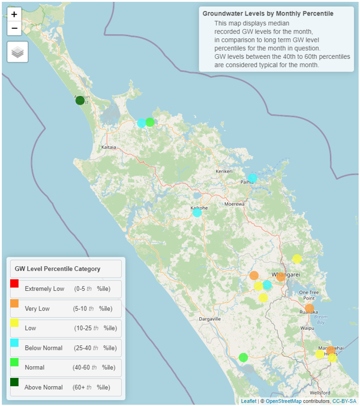Click the orange marker over Whangarei label
Screen dimensions: 360x406
pos(281,276)
